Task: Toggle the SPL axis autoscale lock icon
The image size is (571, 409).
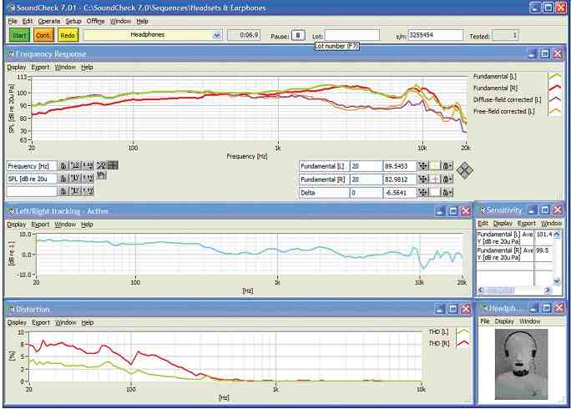Action: pos(63,178)
